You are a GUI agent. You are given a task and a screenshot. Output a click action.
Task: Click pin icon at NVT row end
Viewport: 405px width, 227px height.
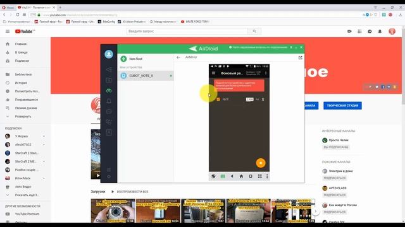[x=263, y=100]
